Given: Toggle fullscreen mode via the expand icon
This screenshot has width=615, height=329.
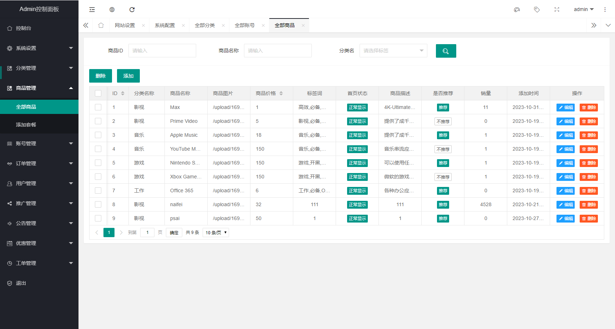Looking at the screenshot, I should point(557,9).
